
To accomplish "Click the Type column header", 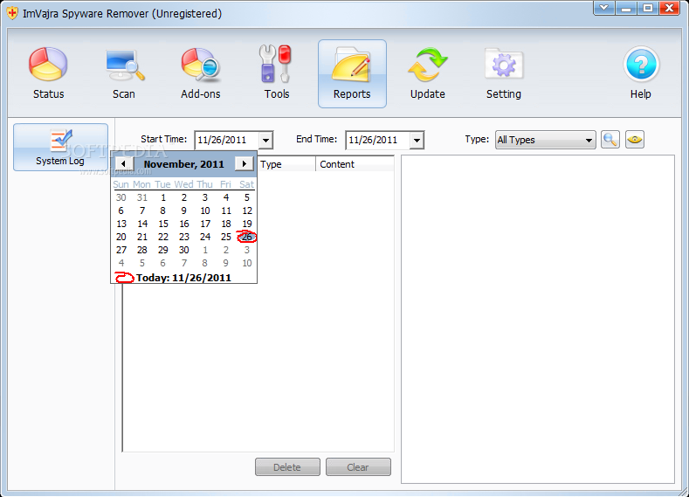I will 286,164.
